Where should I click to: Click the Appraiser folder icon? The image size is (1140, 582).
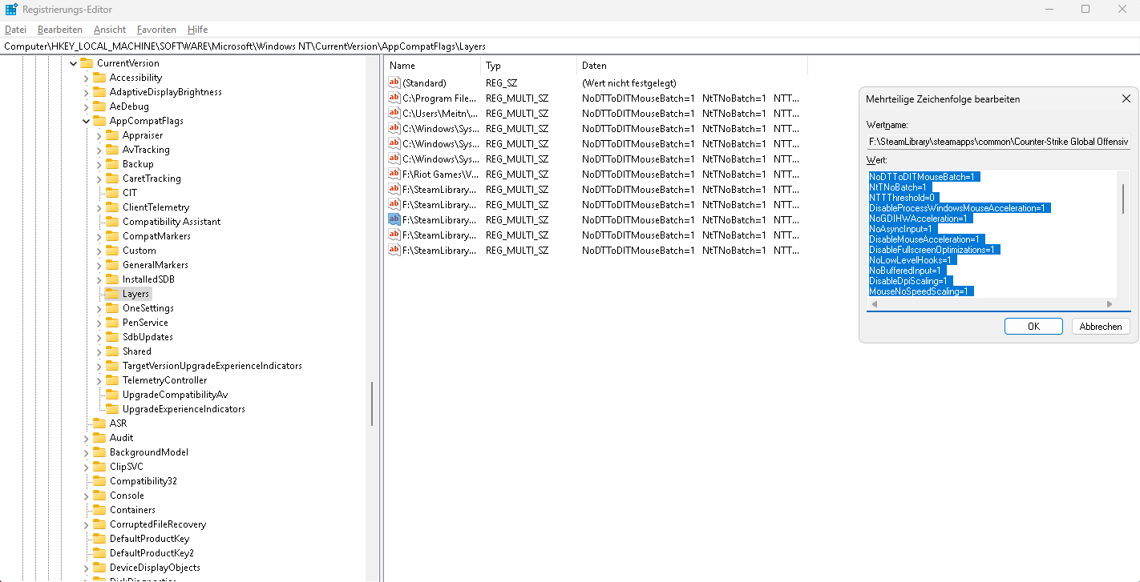pos(112,135)
